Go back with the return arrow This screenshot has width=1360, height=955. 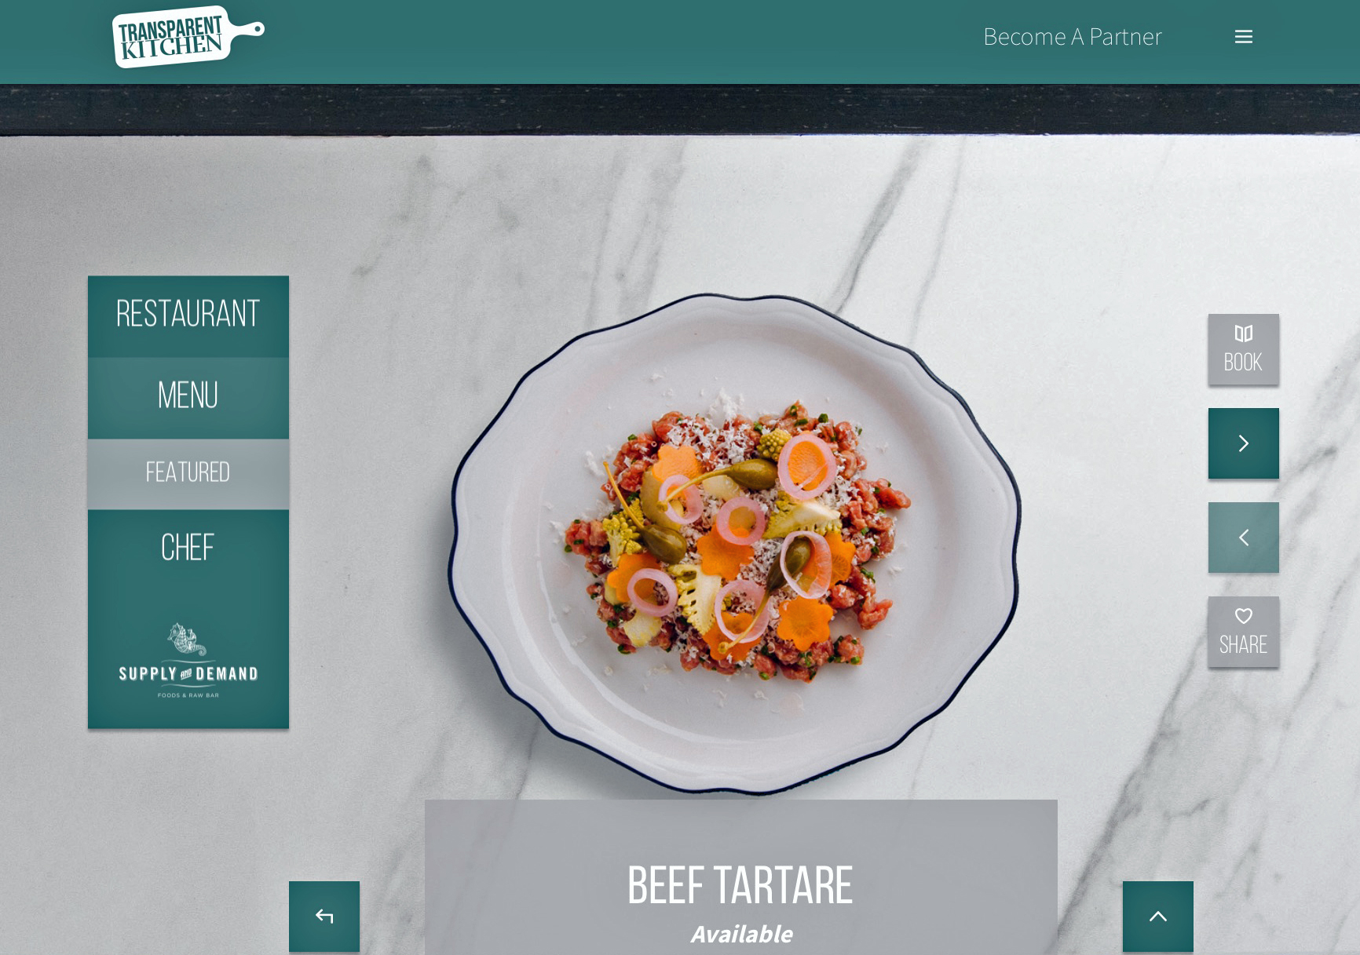(324, 916)
